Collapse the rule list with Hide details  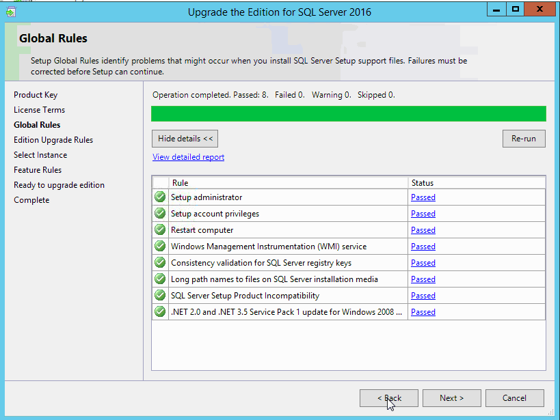pyautogui.click(x=185, y=139)
